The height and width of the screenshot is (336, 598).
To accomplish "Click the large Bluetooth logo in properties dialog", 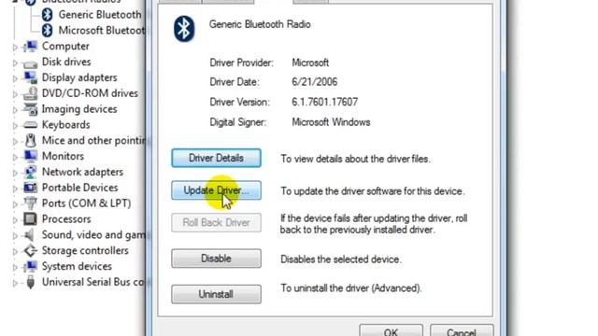I will (184, 29).
